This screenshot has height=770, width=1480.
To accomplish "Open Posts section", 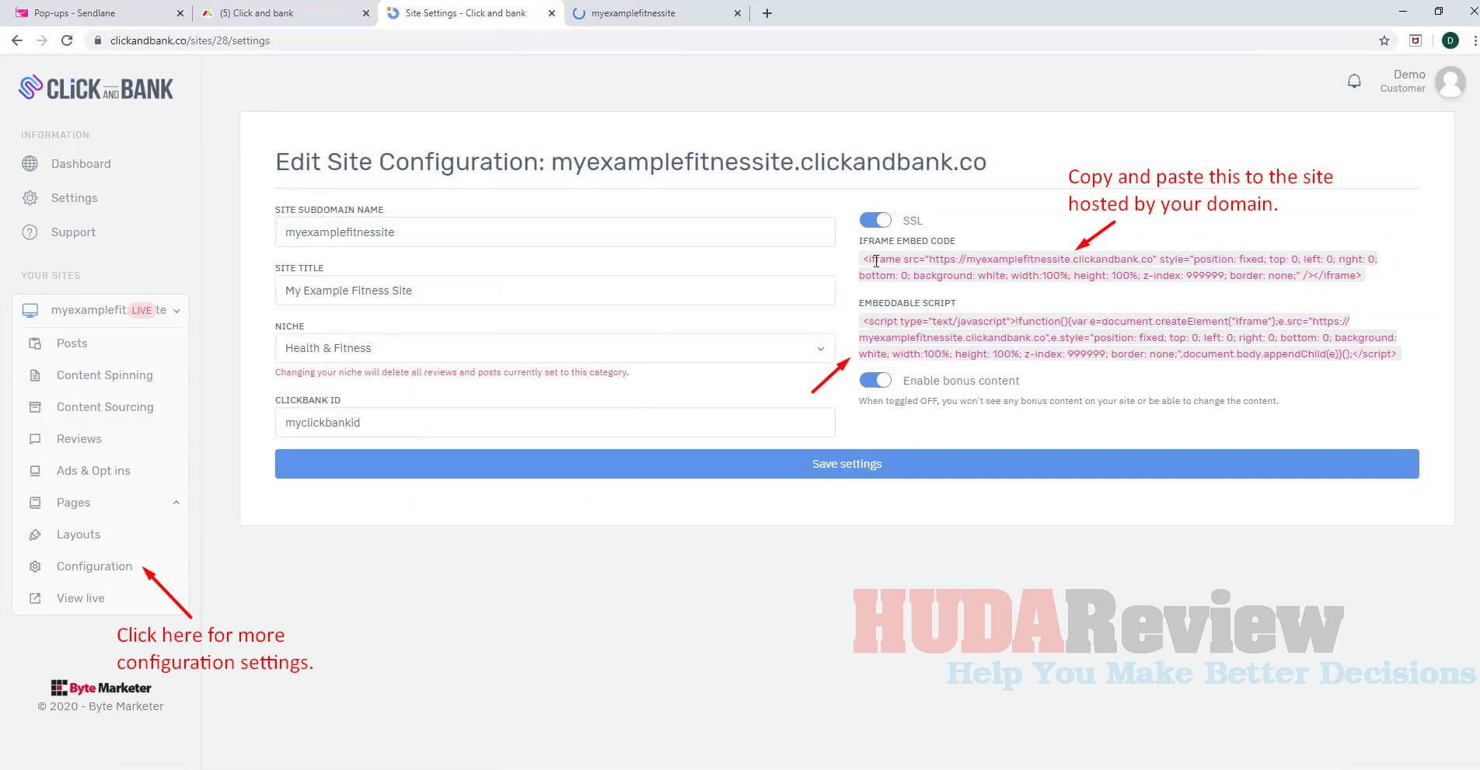I will pos(72,343).
